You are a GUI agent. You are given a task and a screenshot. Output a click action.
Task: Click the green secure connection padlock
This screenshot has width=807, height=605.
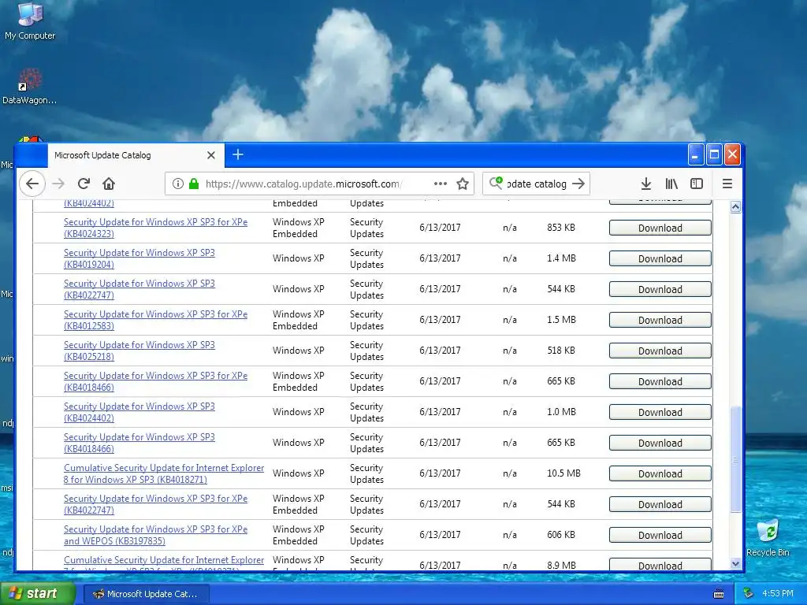[x=194, y=184]
